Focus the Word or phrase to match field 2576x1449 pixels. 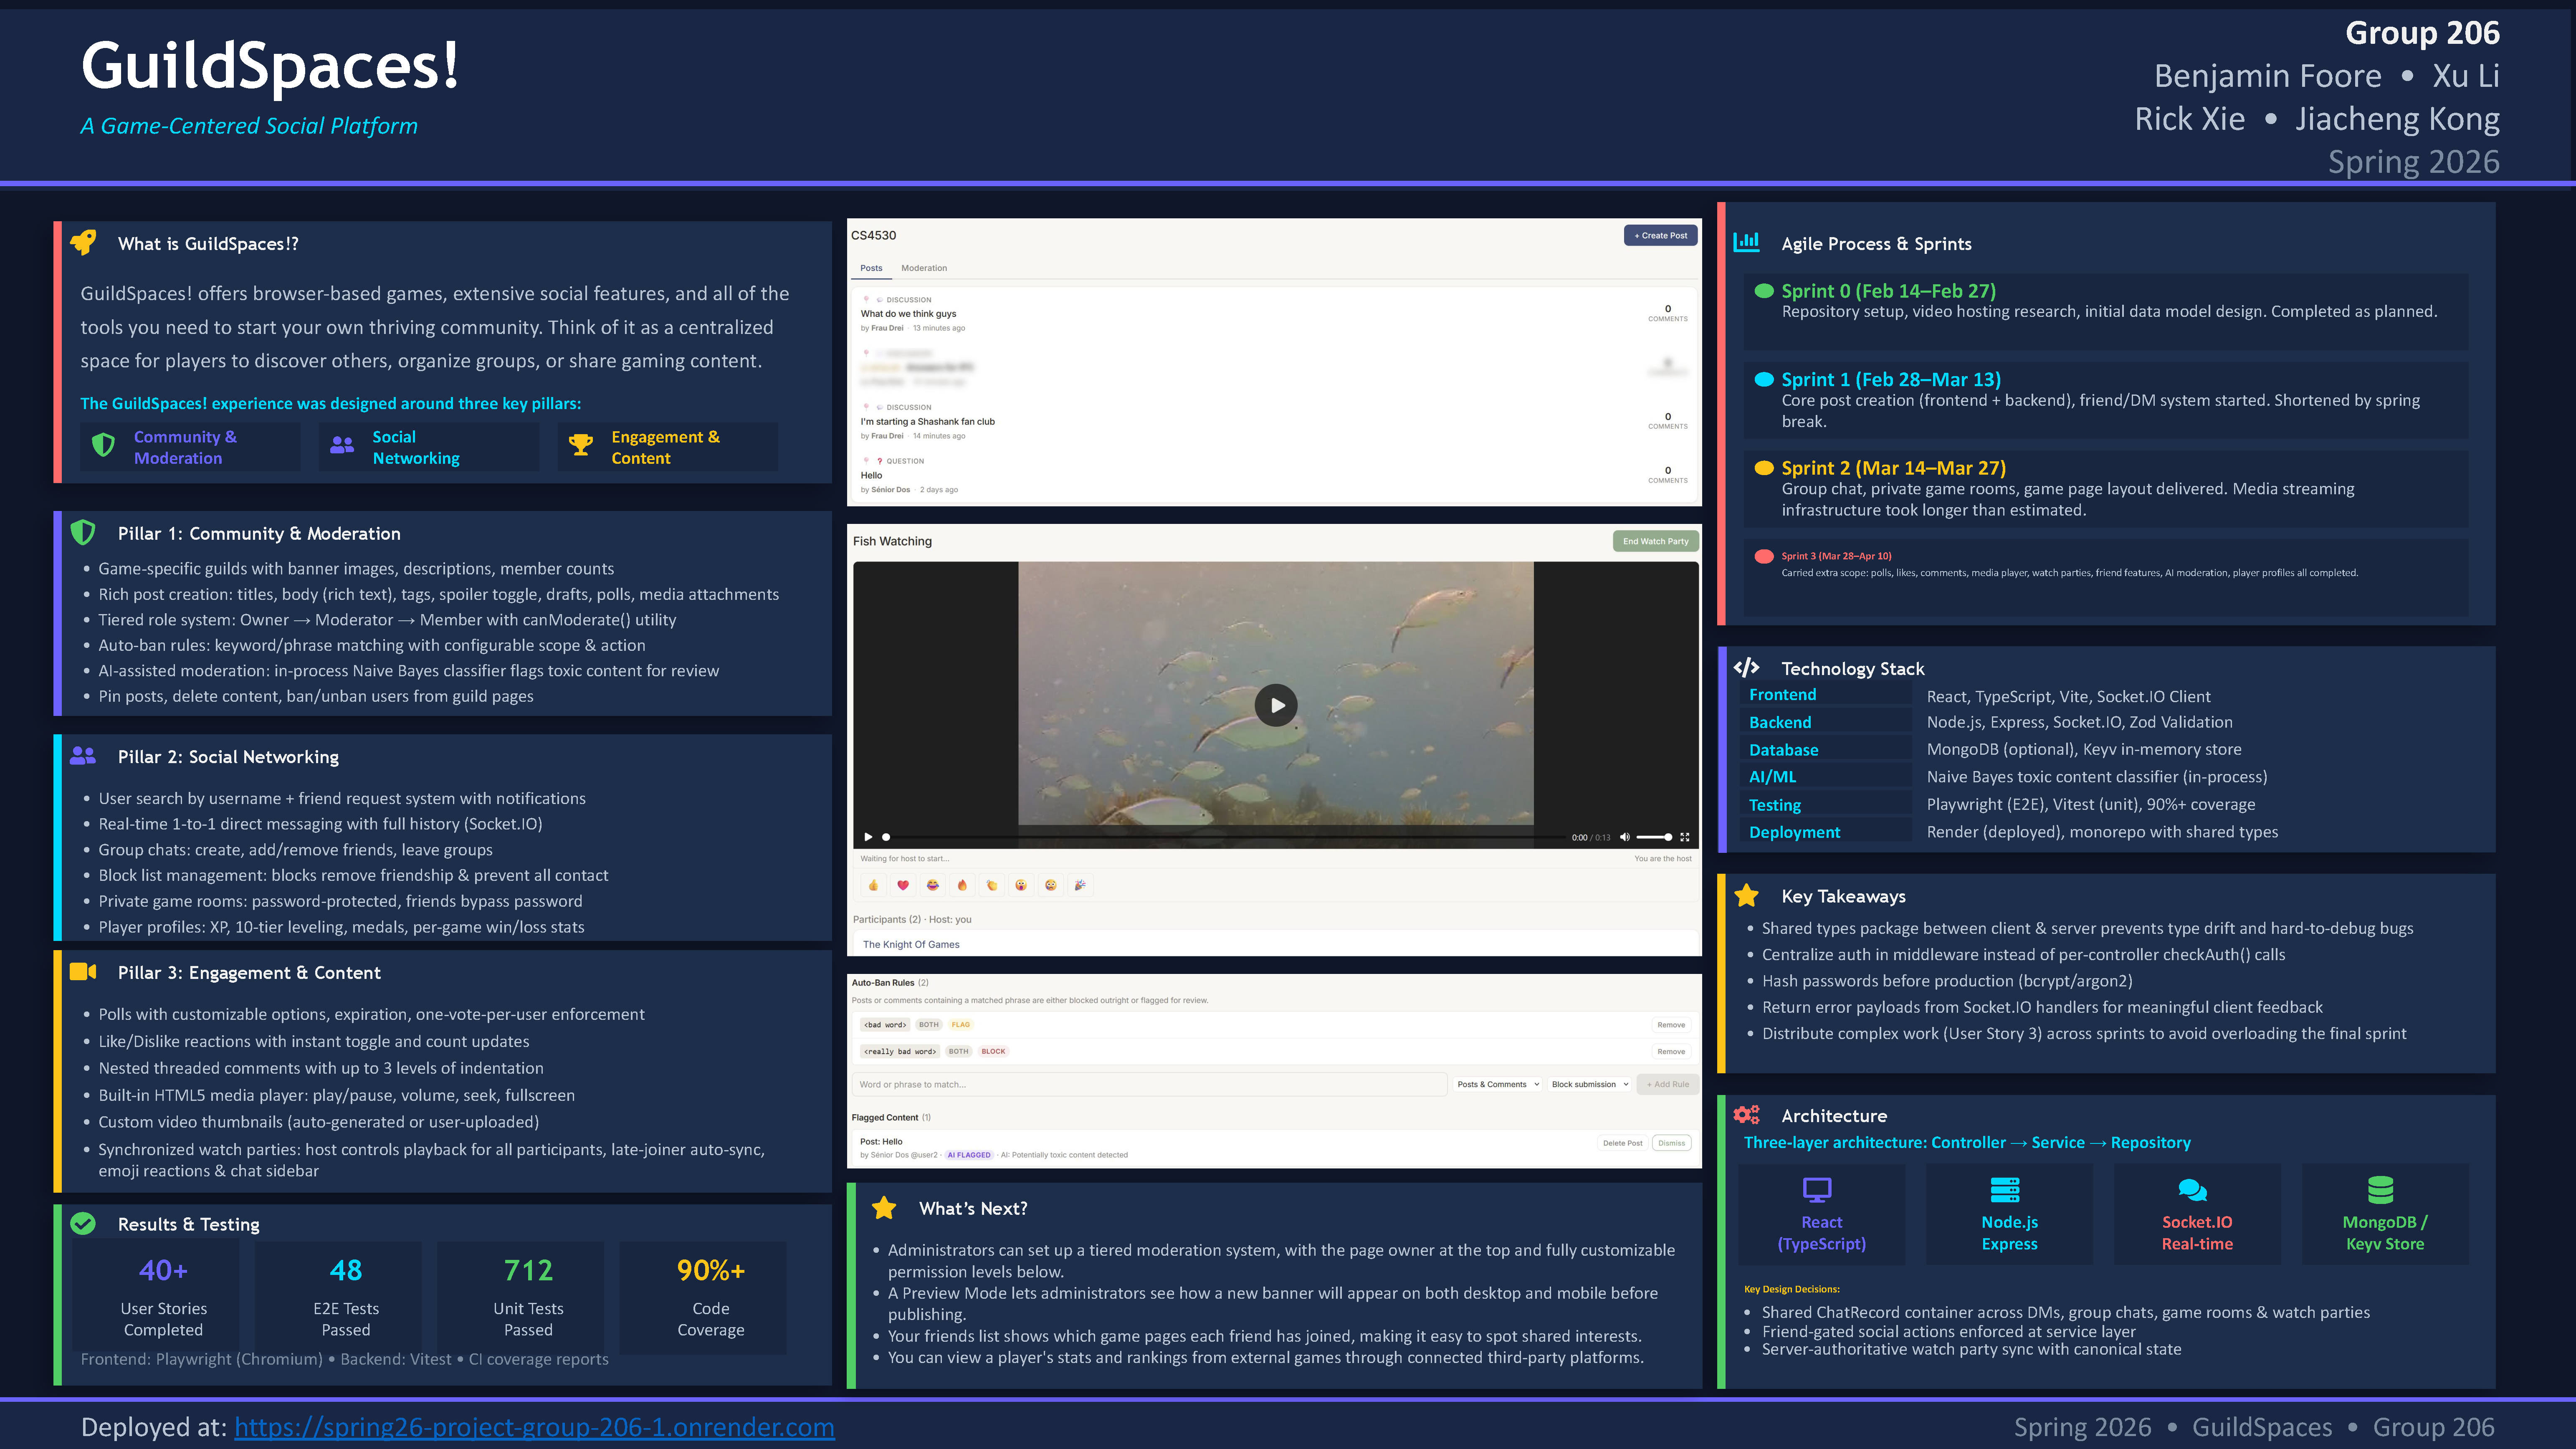coord(1150,1084)
